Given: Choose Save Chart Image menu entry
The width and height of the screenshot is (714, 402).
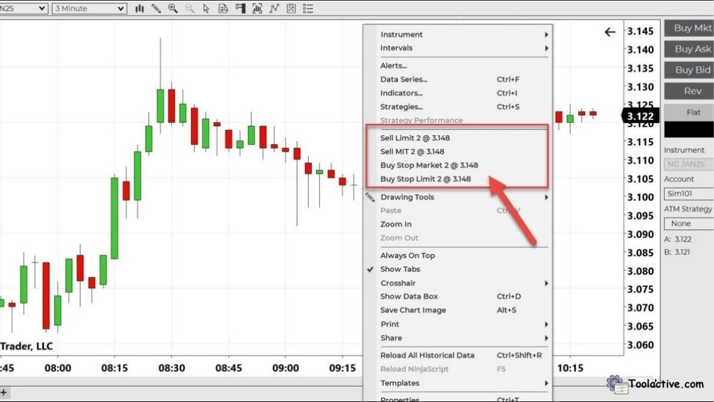Looking at the screenshot, I should click(x=412, y=310).
